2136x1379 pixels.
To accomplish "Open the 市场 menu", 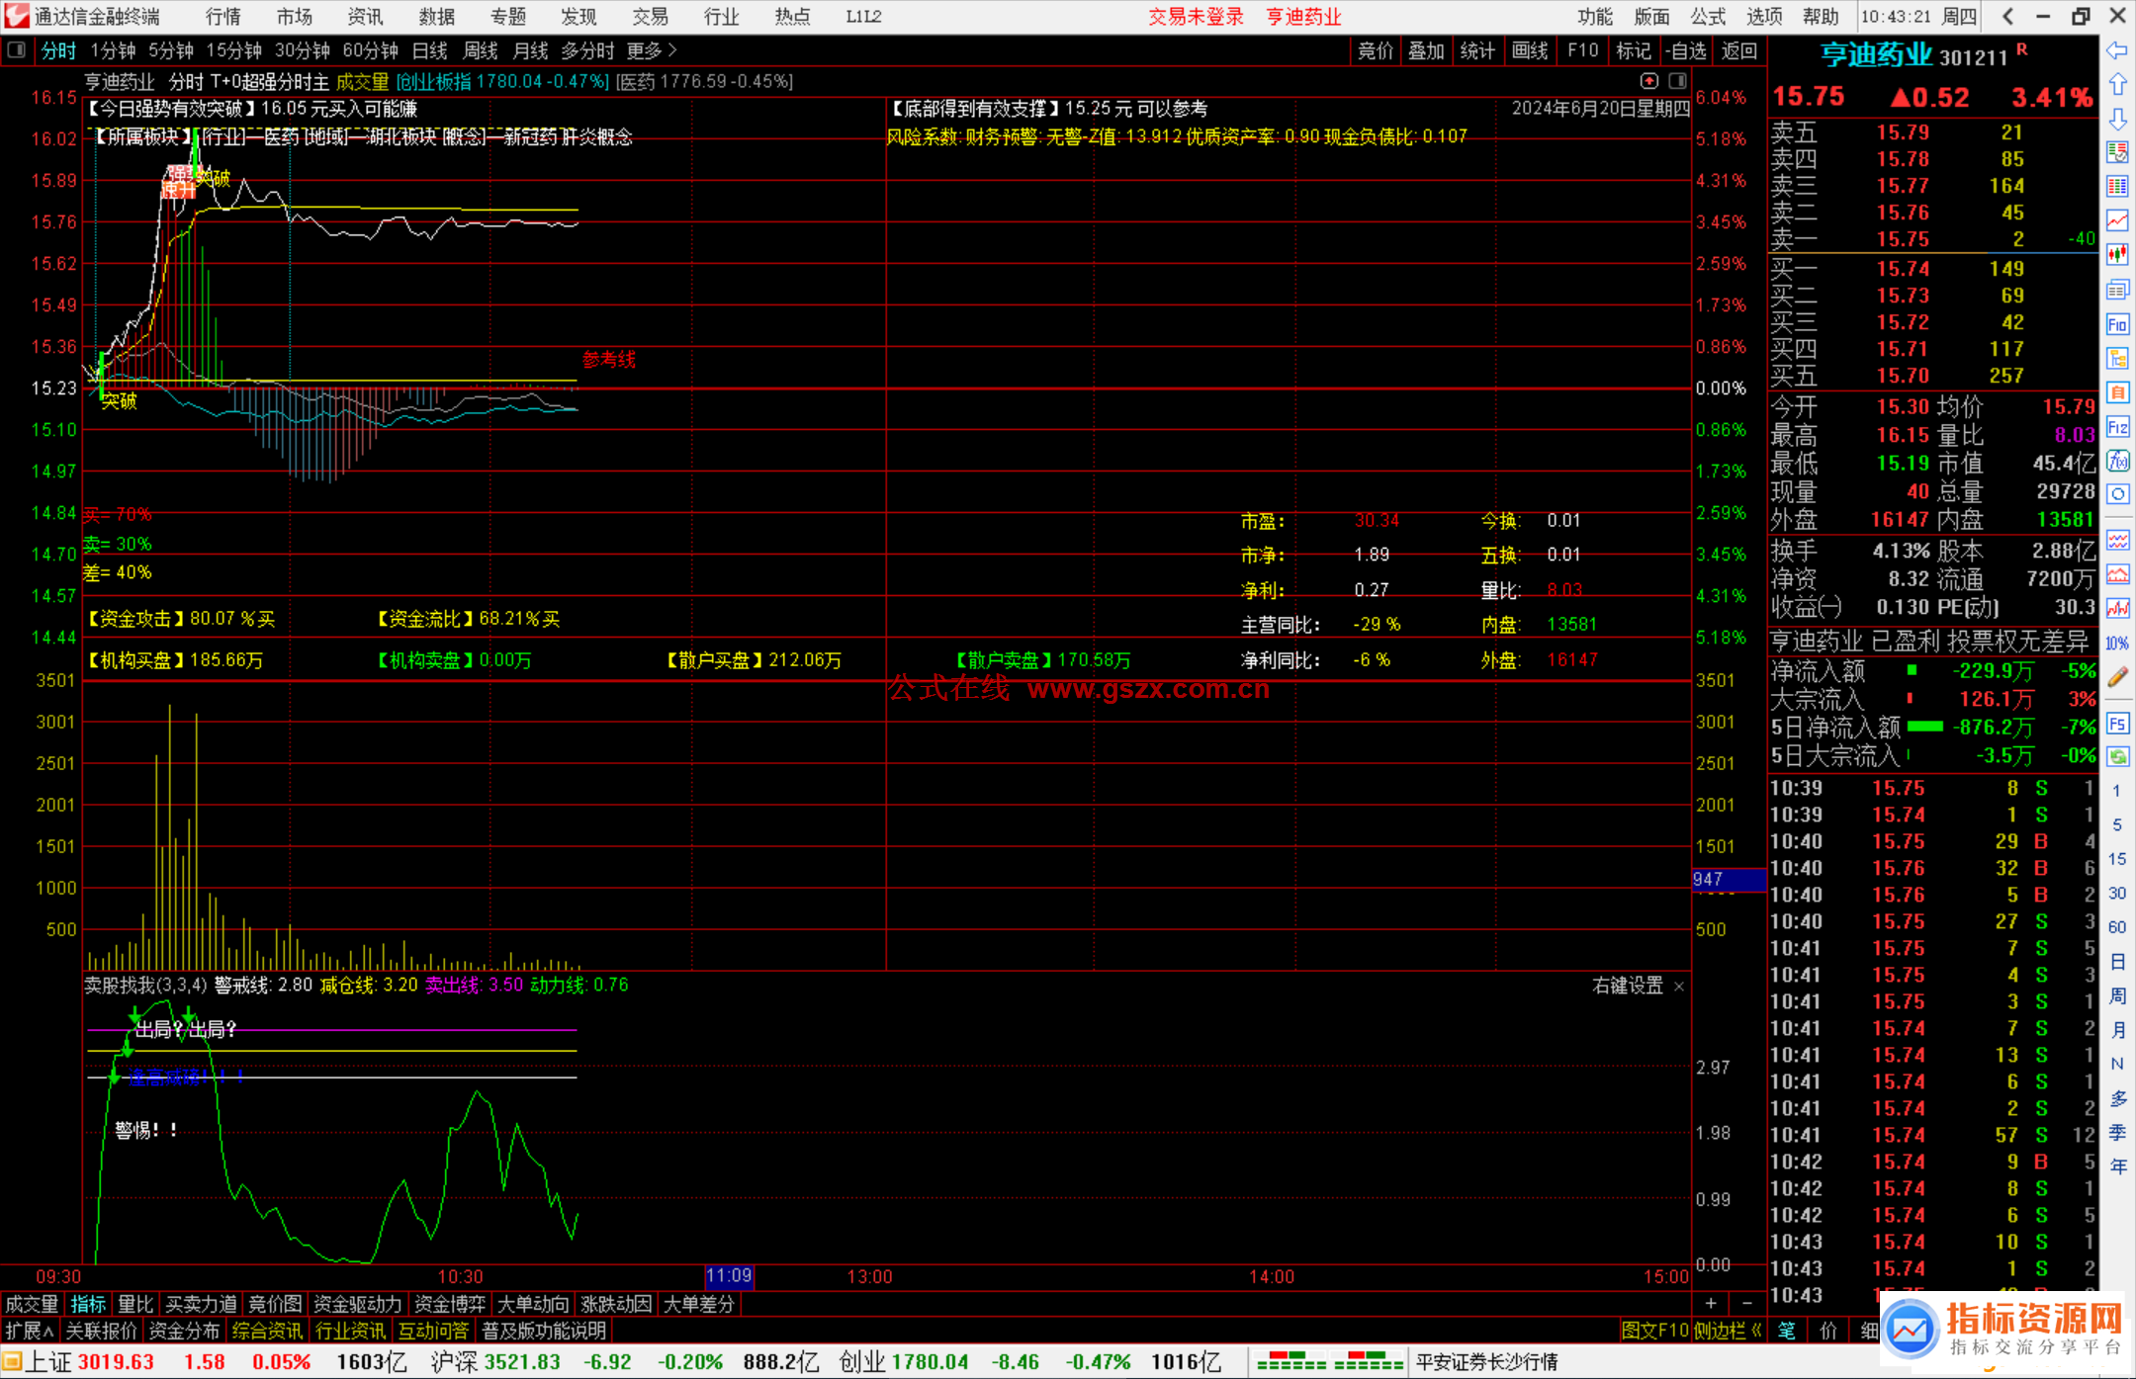I will [295, 17].
